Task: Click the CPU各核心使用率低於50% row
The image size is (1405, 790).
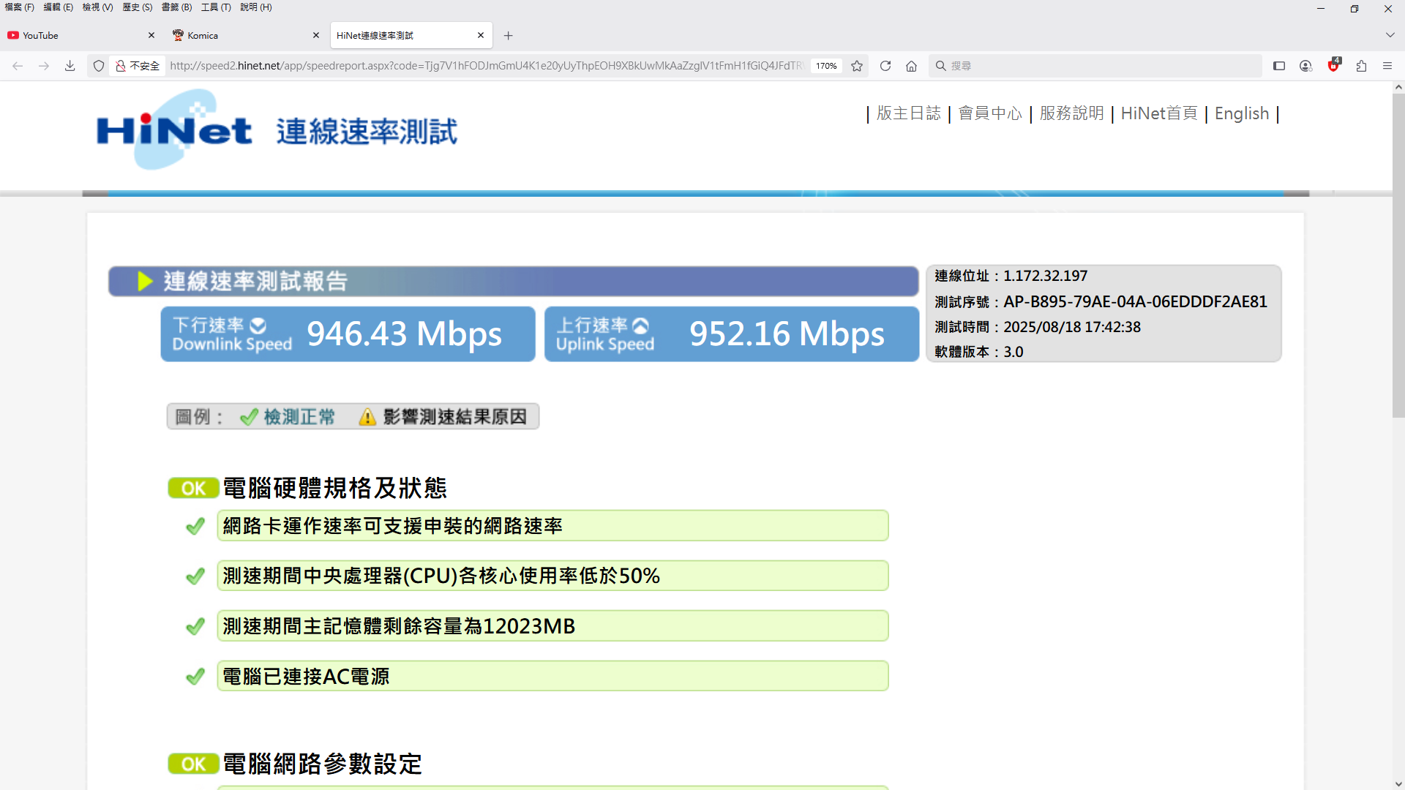Action: 552,576
